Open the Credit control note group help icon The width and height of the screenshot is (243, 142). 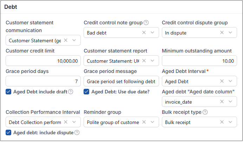click(x=146, y=23)
